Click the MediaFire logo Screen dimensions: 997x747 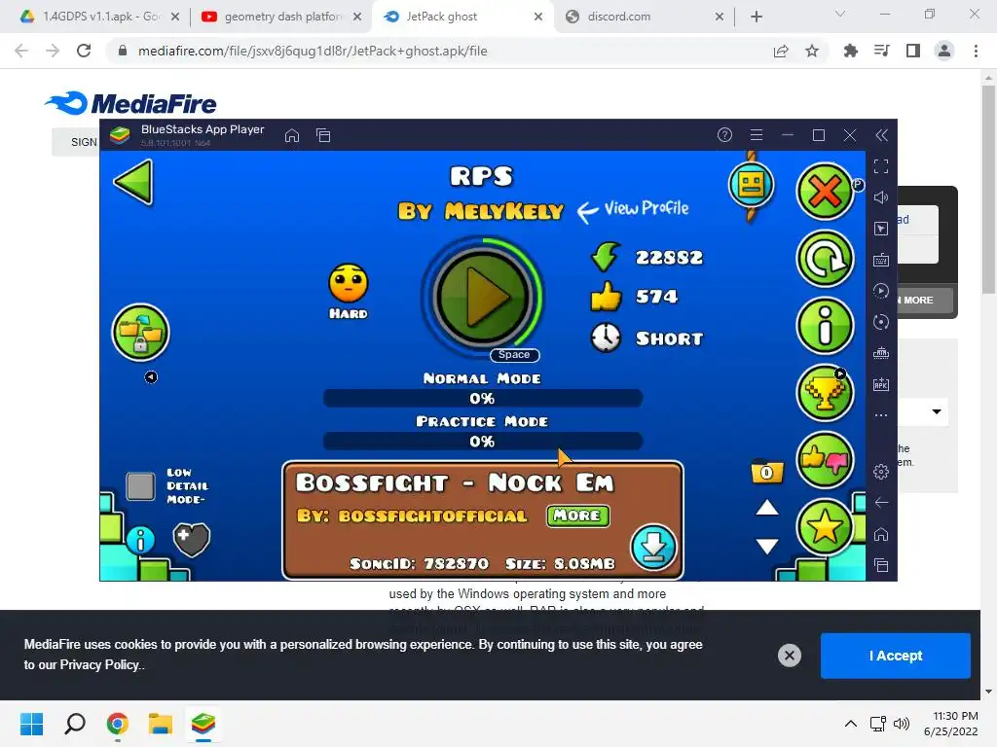tap(131, 103)
